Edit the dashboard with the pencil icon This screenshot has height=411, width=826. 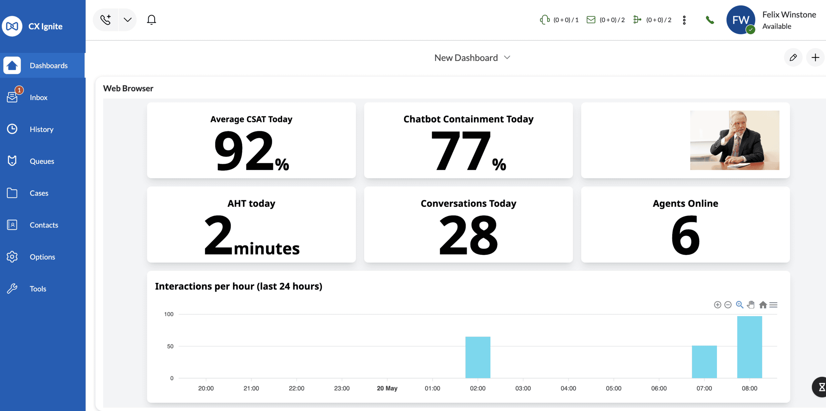(793, 57)
